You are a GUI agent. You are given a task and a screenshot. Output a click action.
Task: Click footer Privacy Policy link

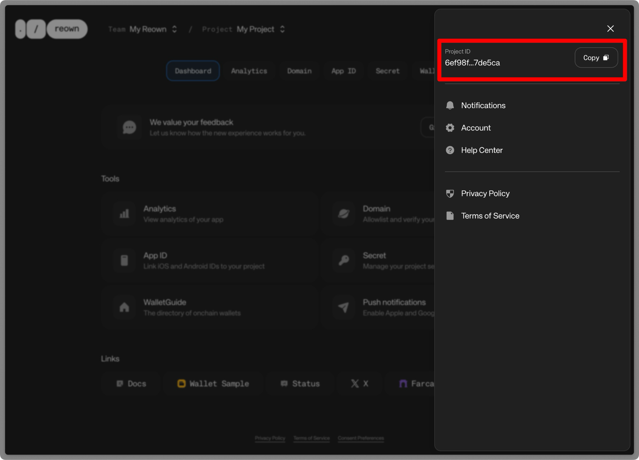(x=270, y=438)
